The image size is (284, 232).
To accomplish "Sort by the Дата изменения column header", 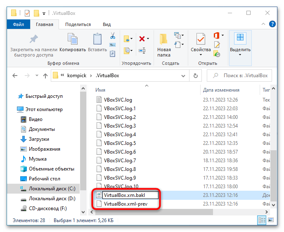I will click(x=221, y=90).
